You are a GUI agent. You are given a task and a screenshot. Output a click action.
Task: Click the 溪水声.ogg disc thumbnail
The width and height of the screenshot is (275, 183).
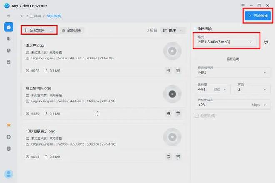click(172, 51)
